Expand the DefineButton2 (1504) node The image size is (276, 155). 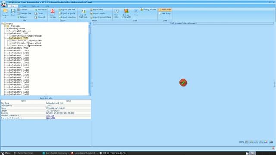(5, 72)
